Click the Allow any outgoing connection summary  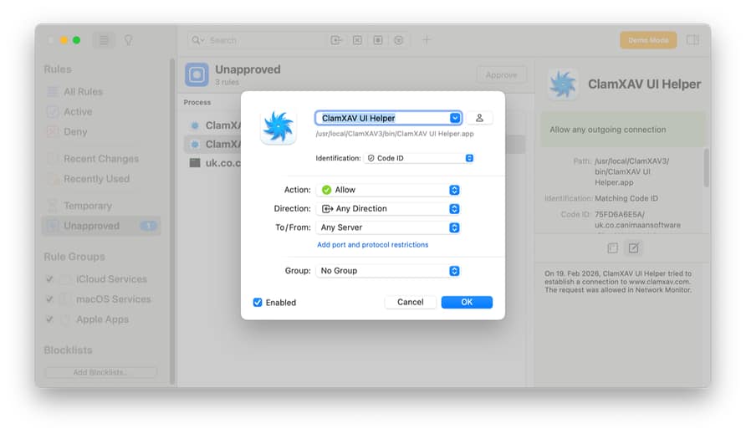click(x=622, y=130)
